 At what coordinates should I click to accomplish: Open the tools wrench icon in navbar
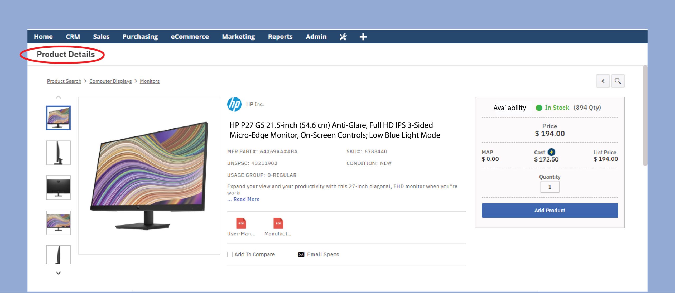(343, 37)
